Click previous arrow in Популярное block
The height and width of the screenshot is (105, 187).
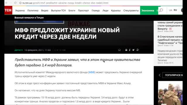pos(160,75)
